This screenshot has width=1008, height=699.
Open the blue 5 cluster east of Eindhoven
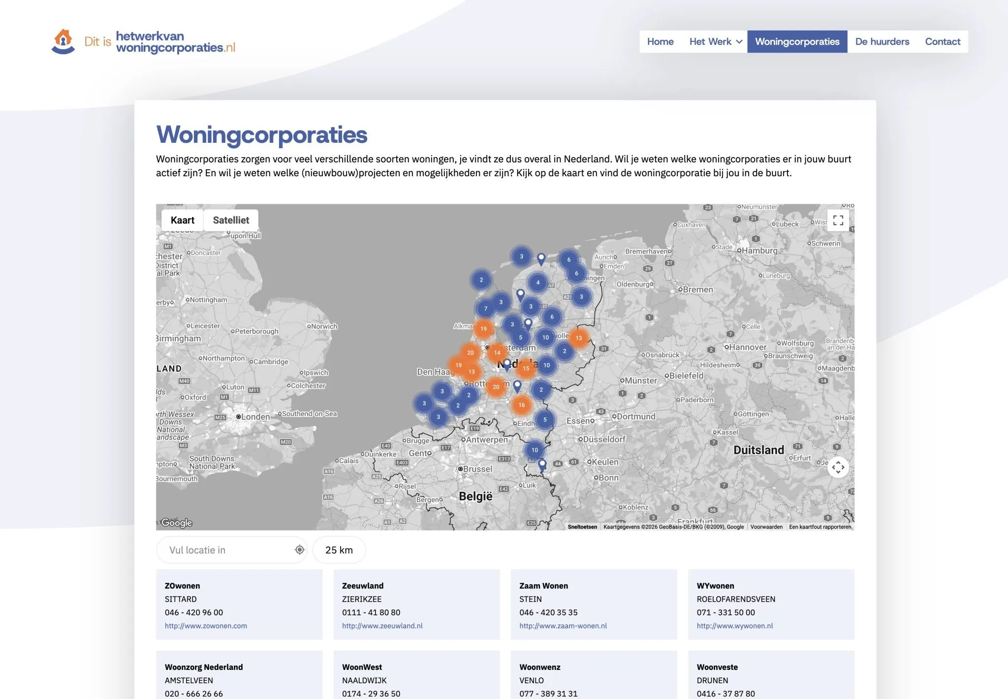point(545,420)
